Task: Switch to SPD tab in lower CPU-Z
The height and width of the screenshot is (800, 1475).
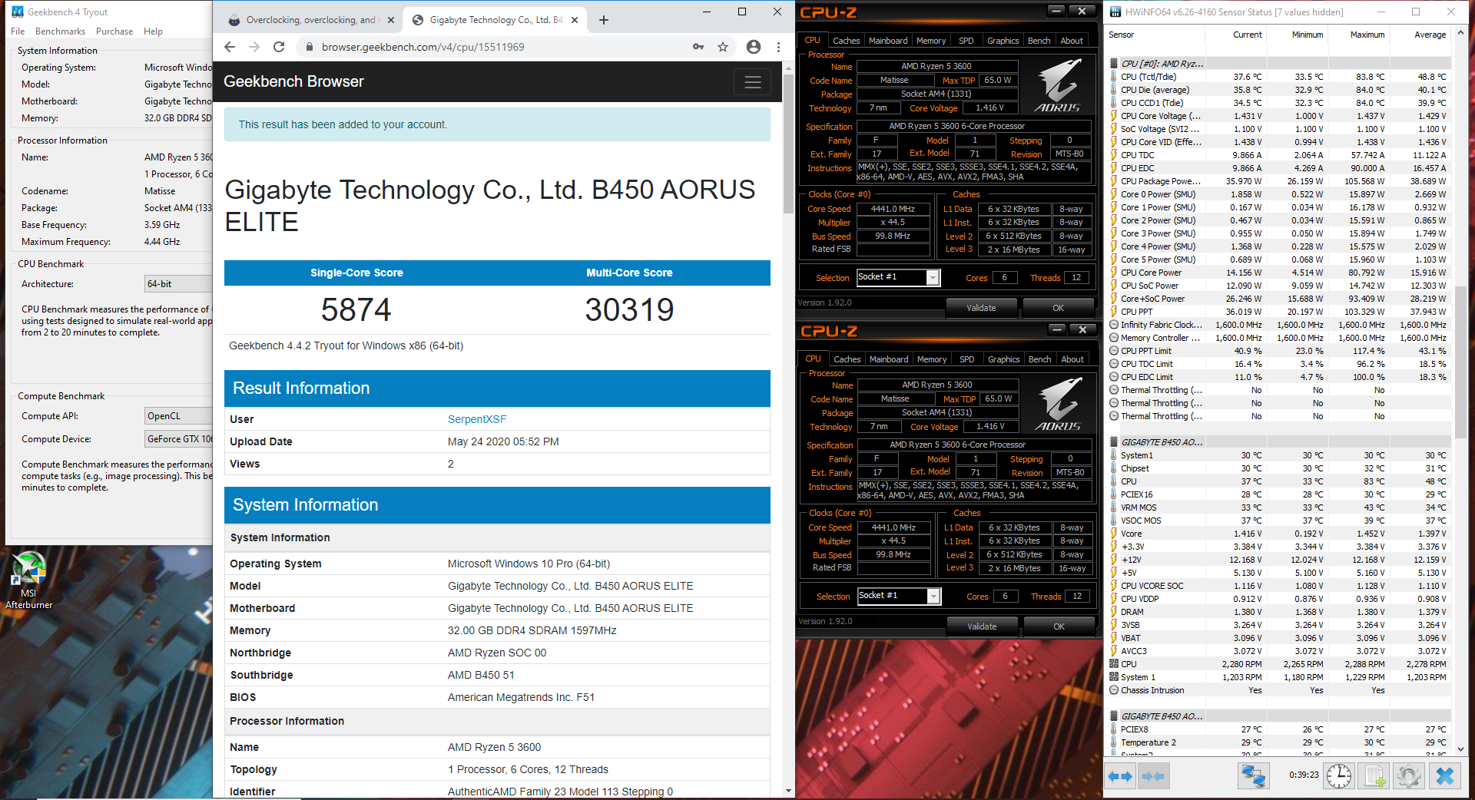Action: click(x=967, y=359)
